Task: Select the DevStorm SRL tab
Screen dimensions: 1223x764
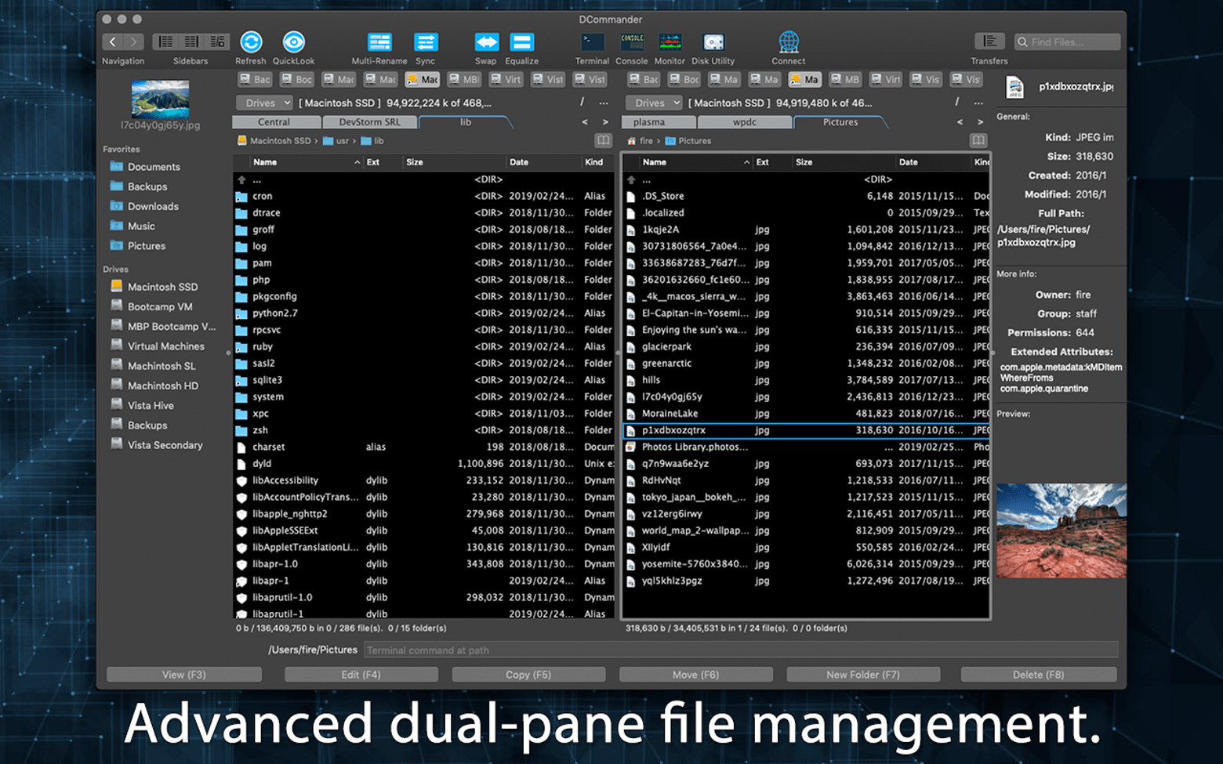Action: click(369, 122)
